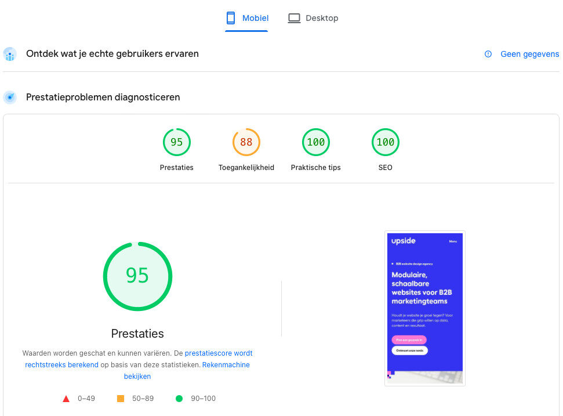Open the 'prestatiescore wordt rechtstreeks berekend' link

(218, 353)
